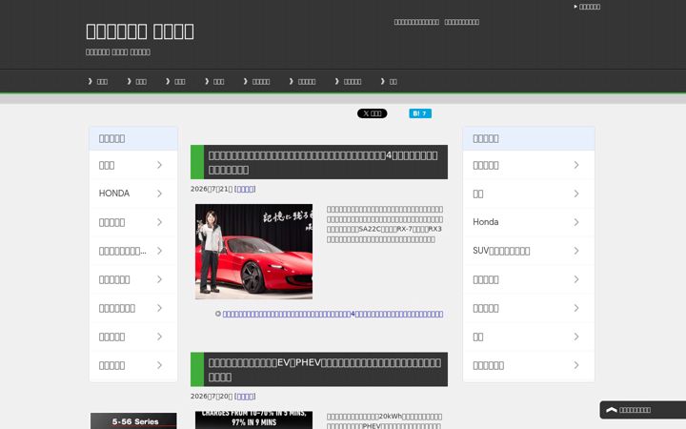Open the thumbnail reading 97% IN 9 MINS
This screenshot has width=686, height=429.
click(x=253, y=419)
